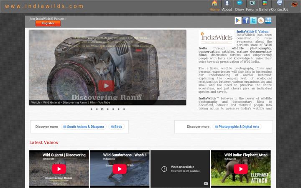Go to Home menu label

214,9
